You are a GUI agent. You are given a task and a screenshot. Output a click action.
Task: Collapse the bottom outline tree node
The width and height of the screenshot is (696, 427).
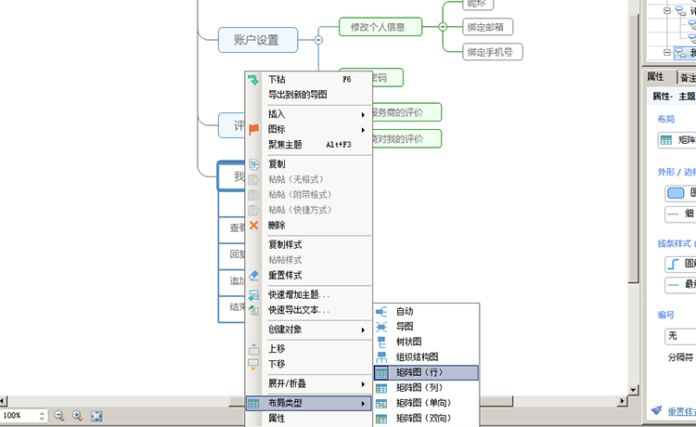pos(667,52)
